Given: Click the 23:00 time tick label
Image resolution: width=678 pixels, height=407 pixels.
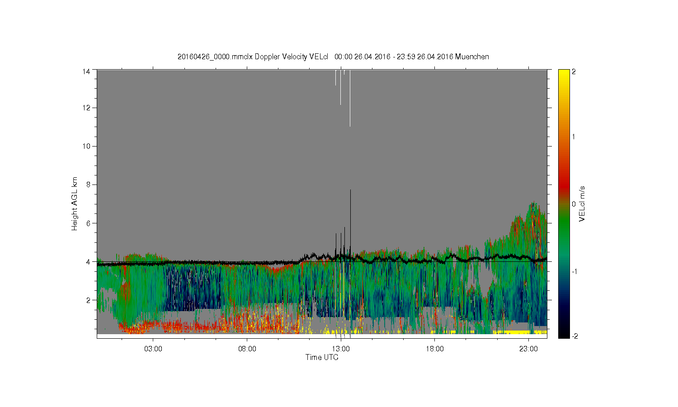Looking at the screenshot, I should coord(528,349).
